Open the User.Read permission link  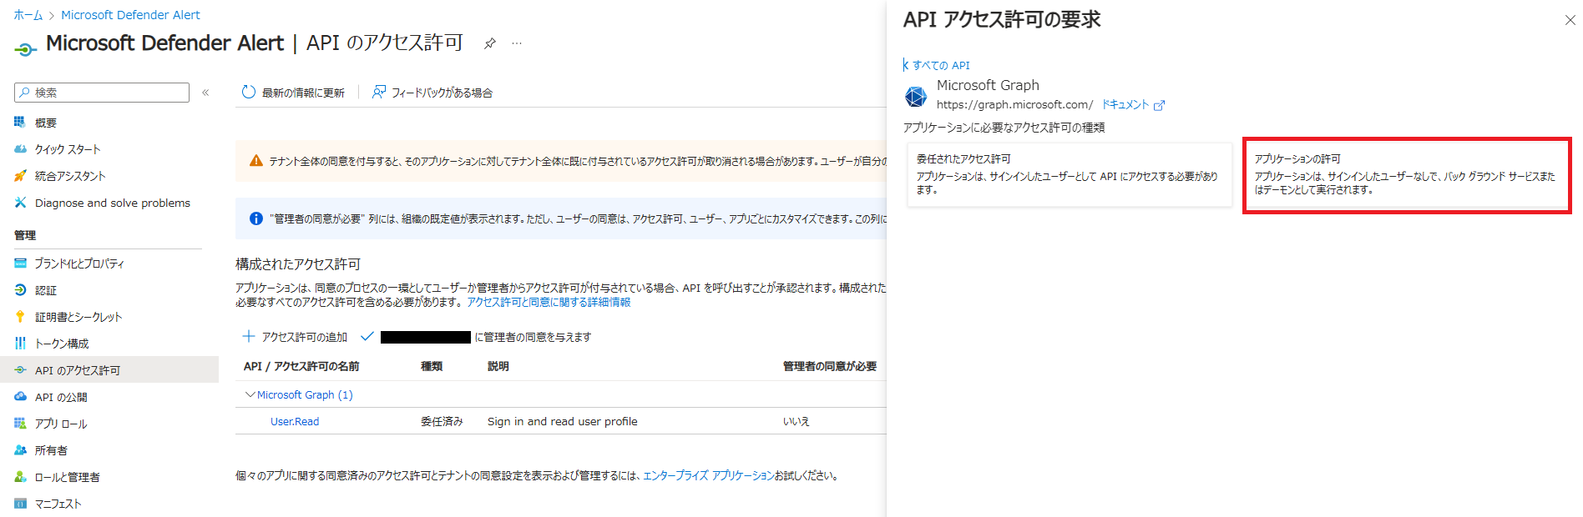[295, 421]
